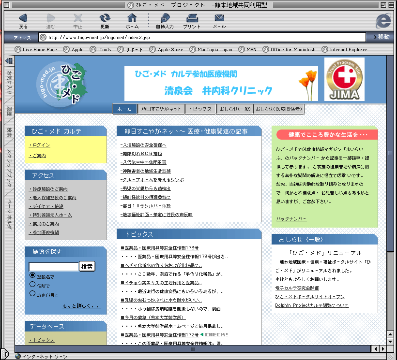Open the 熊日すこやかネット navigation tab

click(x=161, y=109)
